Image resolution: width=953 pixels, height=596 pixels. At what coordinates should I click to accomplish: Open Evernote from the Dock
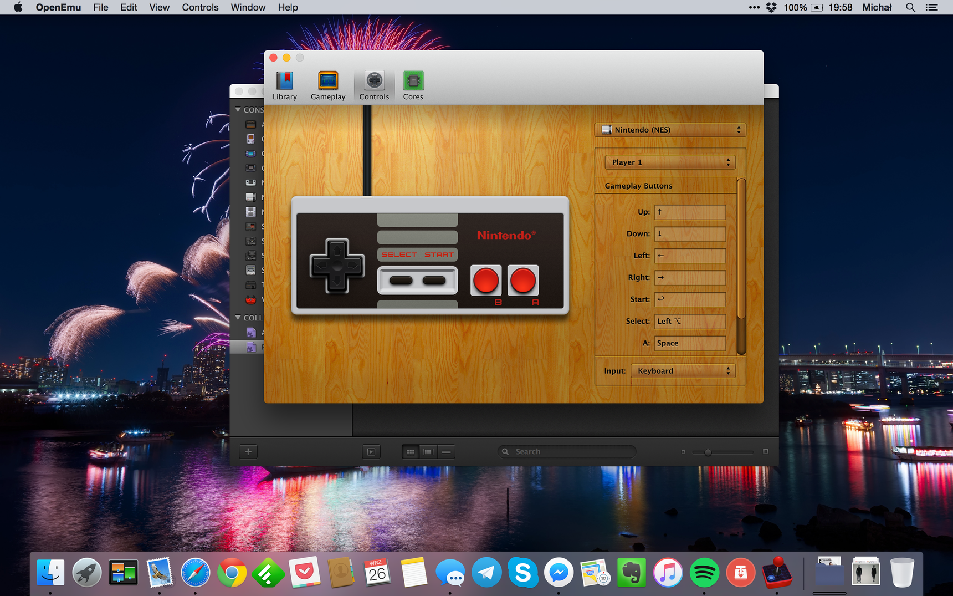(x=632, y=573)
